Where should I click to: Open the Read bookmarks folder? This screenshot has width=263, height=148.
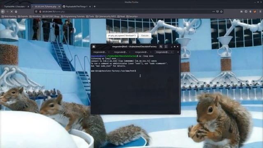pos(121,16)
